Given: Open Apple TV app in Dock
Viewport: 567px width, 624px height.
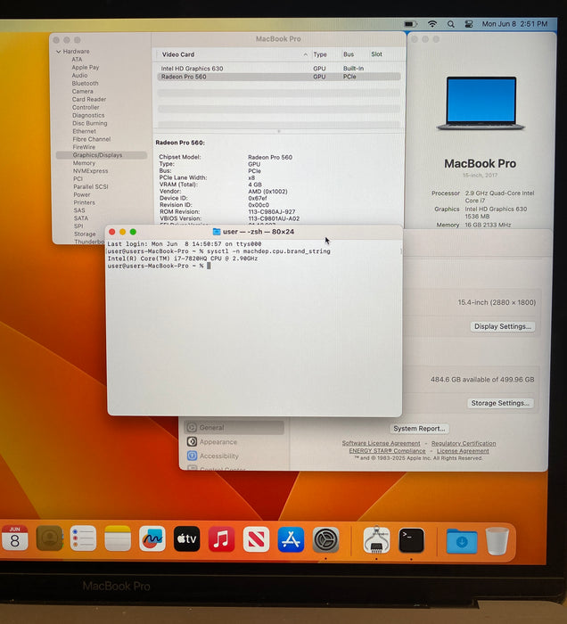Looking at the screenshot, I should [x=186, y=538].
